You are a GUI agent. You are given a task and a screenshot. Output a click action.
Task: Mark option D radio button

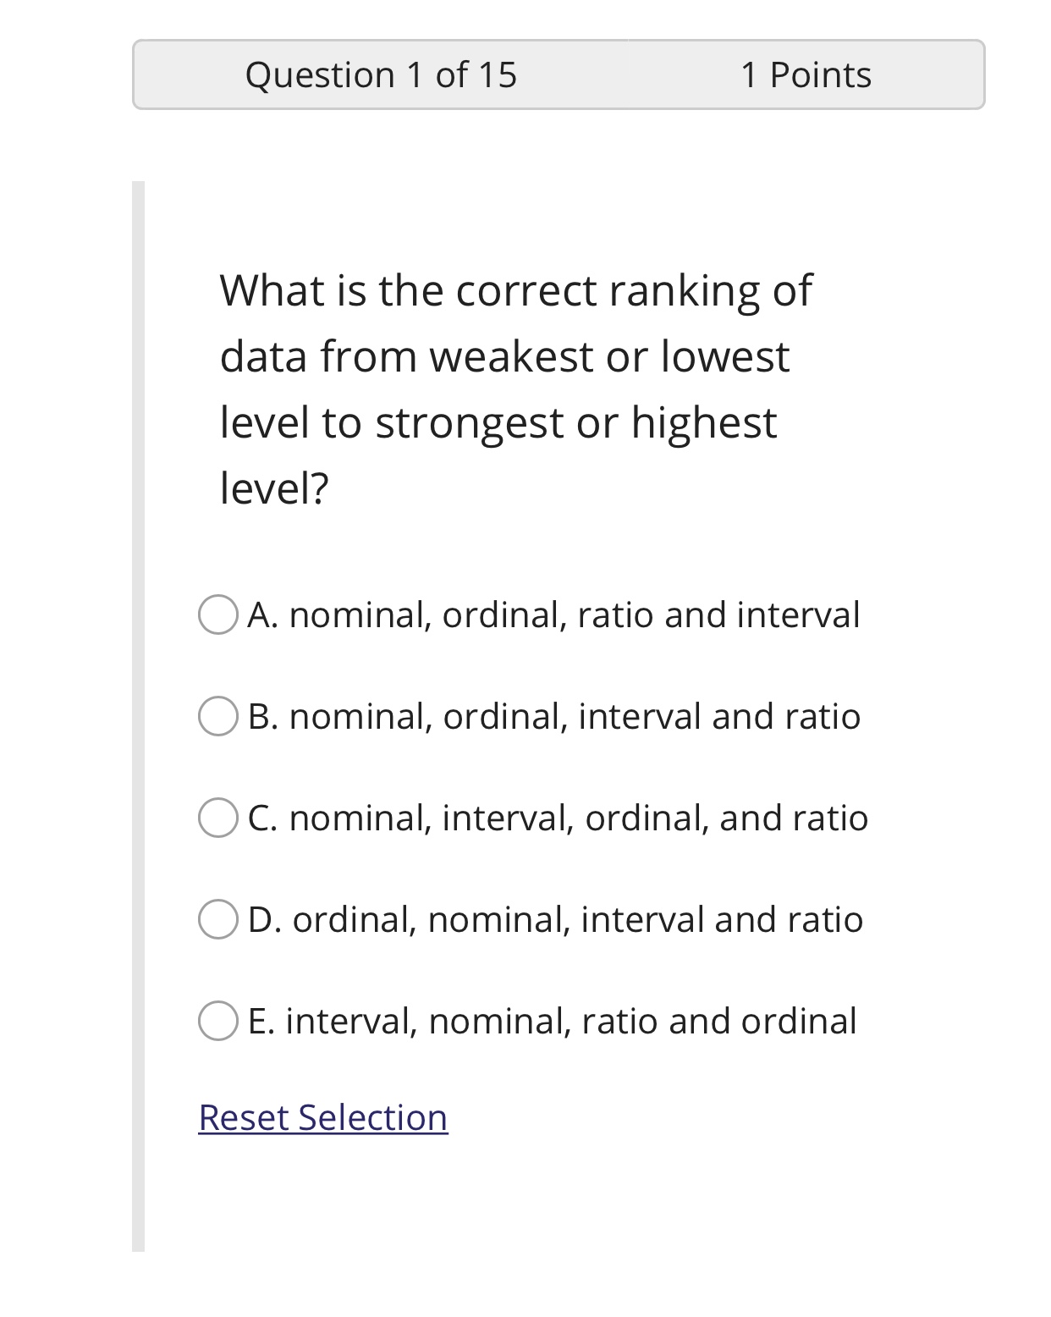pos(217,919)
